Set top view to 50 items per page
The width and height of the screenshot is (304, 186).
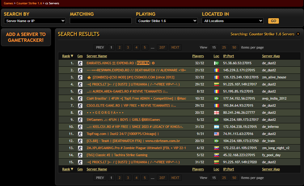pos(234,47)
